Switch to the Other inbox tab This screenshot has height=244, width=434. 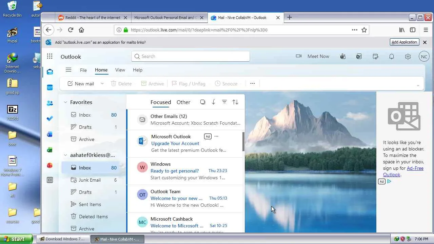pyautogui.click(x=183, y=102)
